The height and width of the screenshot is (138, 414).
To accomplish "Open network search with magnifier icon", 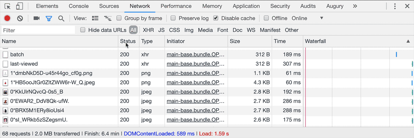I will click(61, 18).
